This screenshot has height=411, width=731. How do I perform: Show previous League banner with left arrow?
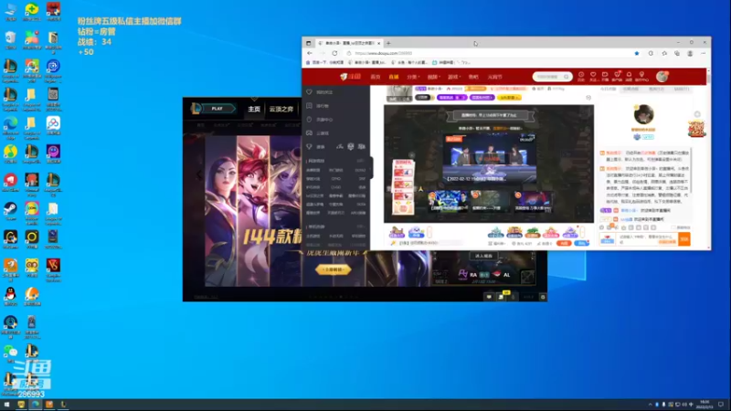click(x=199, y=175)
